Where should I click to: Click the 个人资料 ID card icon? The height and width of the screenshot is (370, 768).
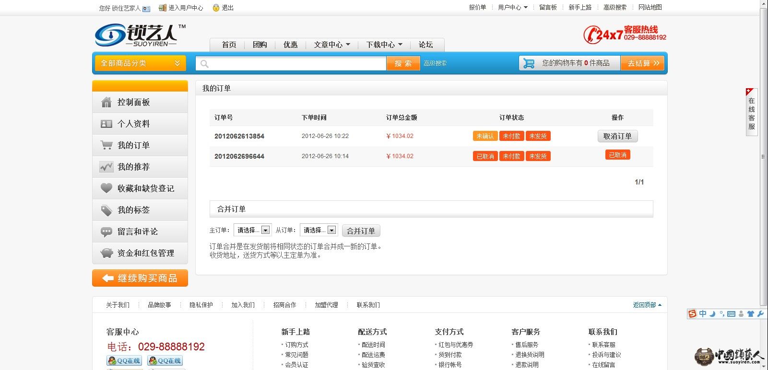(106, 124)
